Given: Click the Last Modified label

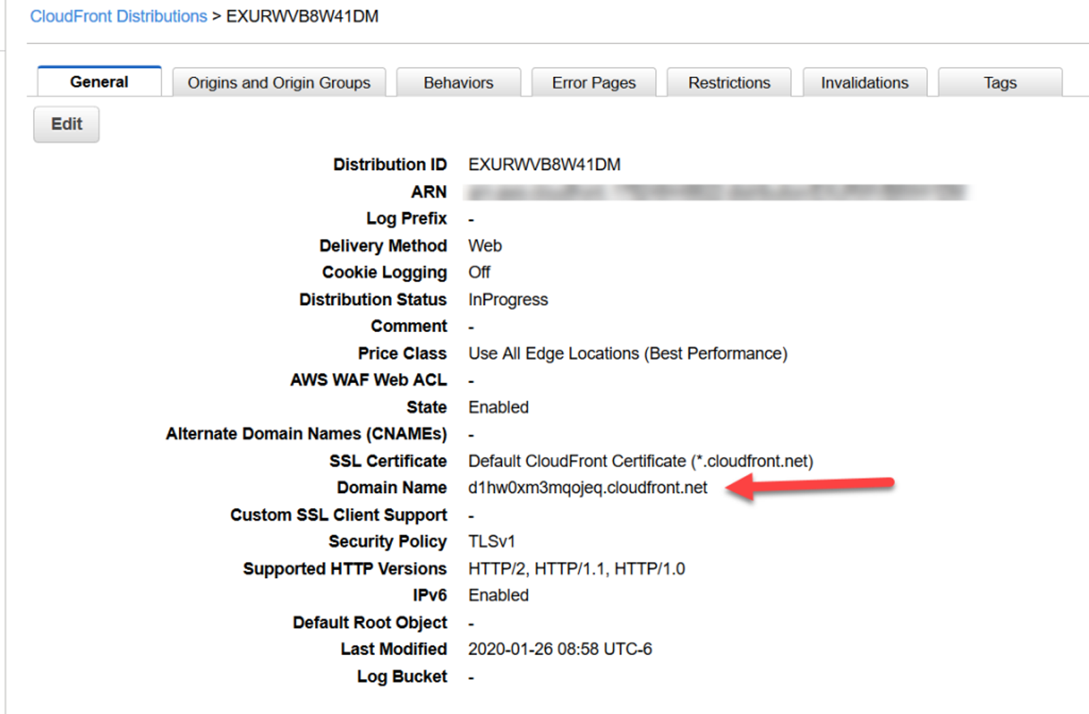Looking at the screenshot, I should [x=394, y=649].
